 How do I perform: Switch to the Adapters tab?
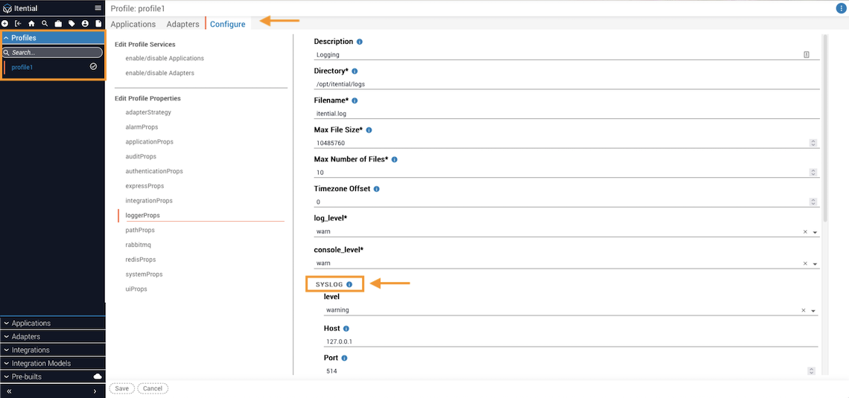[x=183, y=25]
